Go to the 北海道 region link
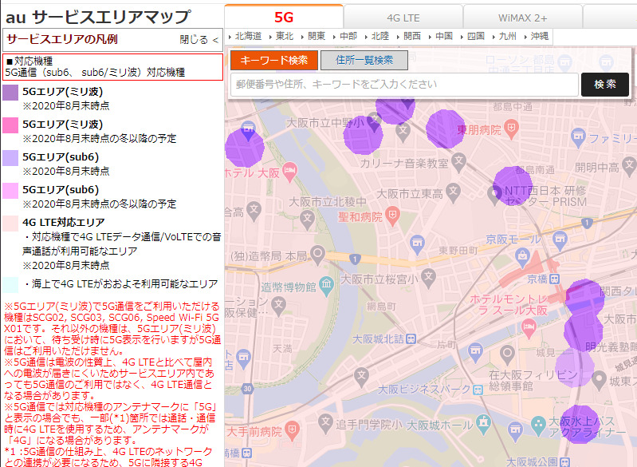637x467 pixels. (x=248, y=36)
